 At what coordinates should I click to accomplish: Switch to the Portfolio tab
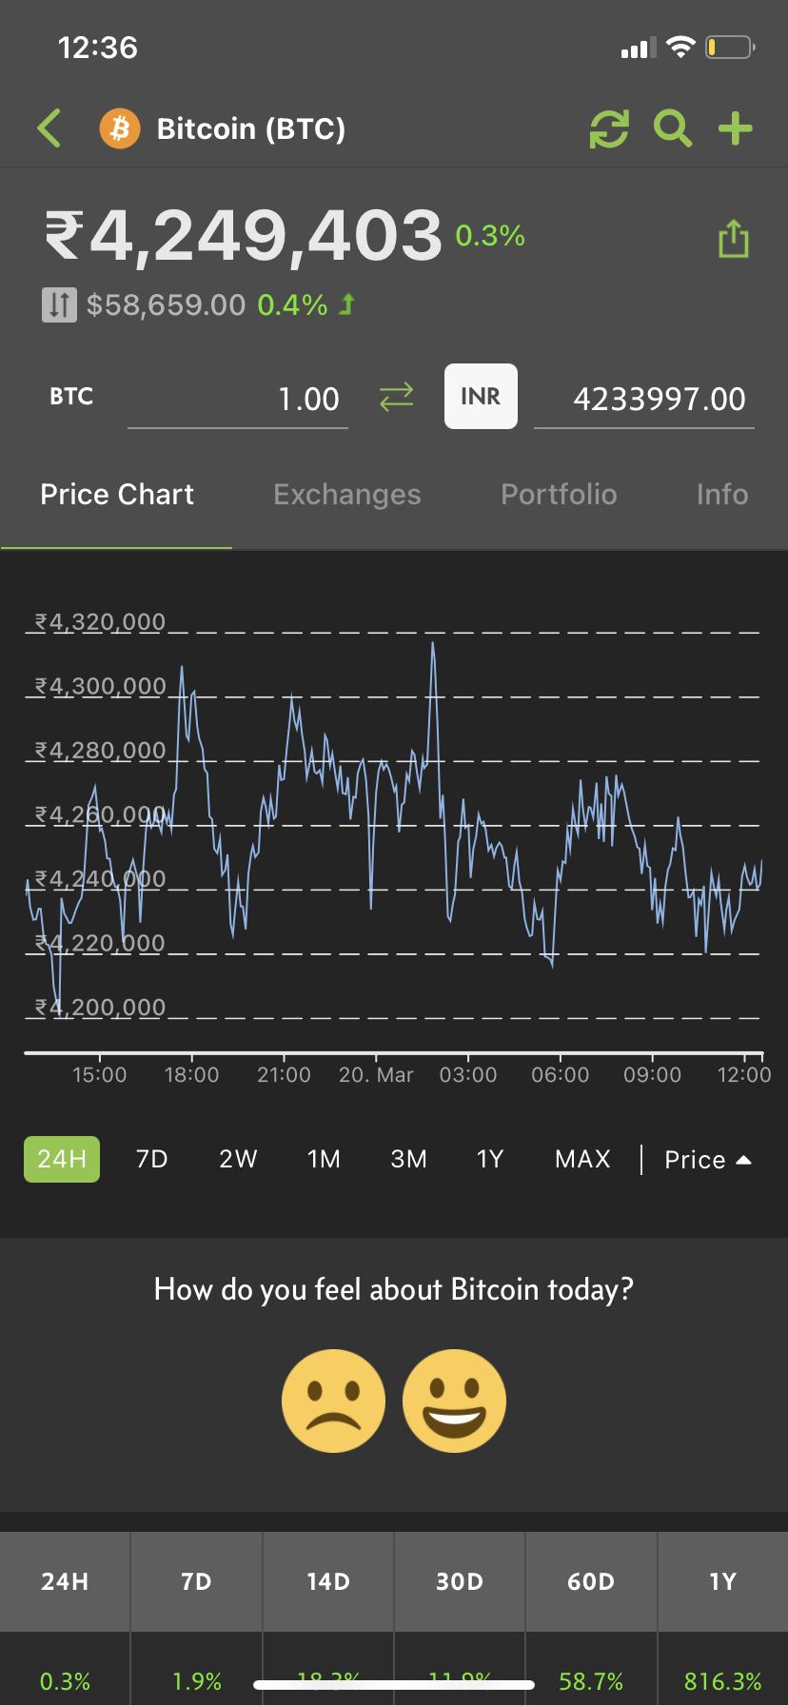559,495
